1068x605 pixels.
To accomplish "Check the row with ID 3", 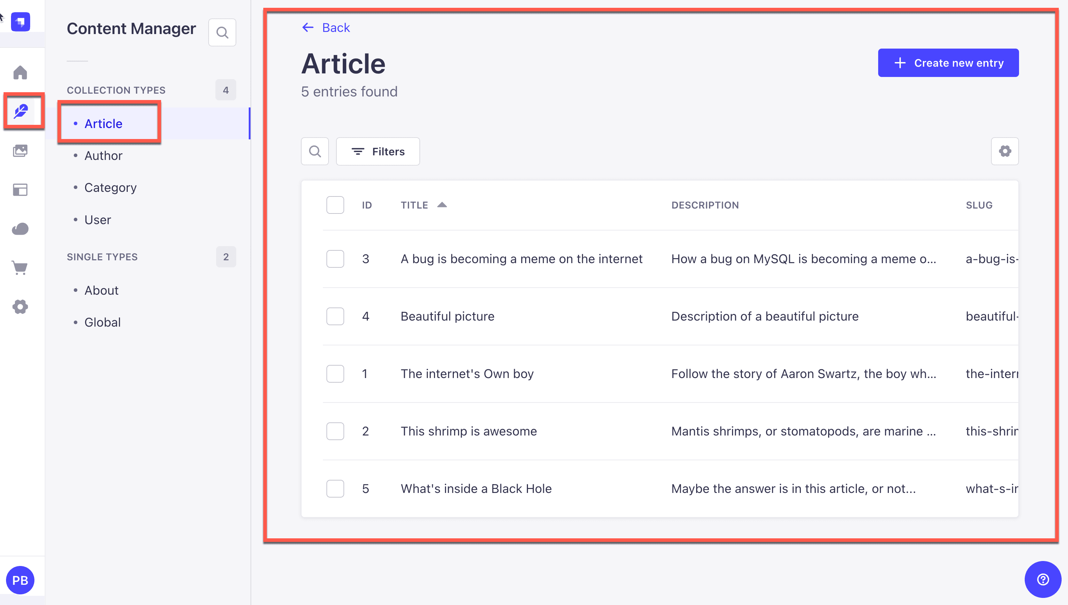I will [x=335, y=259].
